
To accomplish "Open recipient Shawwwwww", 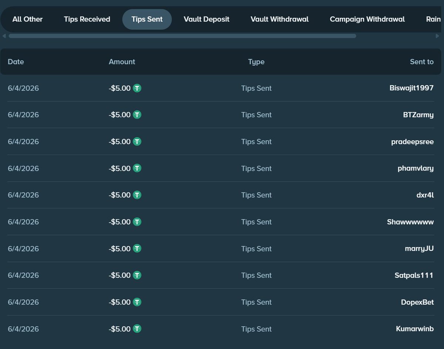I will point(410,222).
